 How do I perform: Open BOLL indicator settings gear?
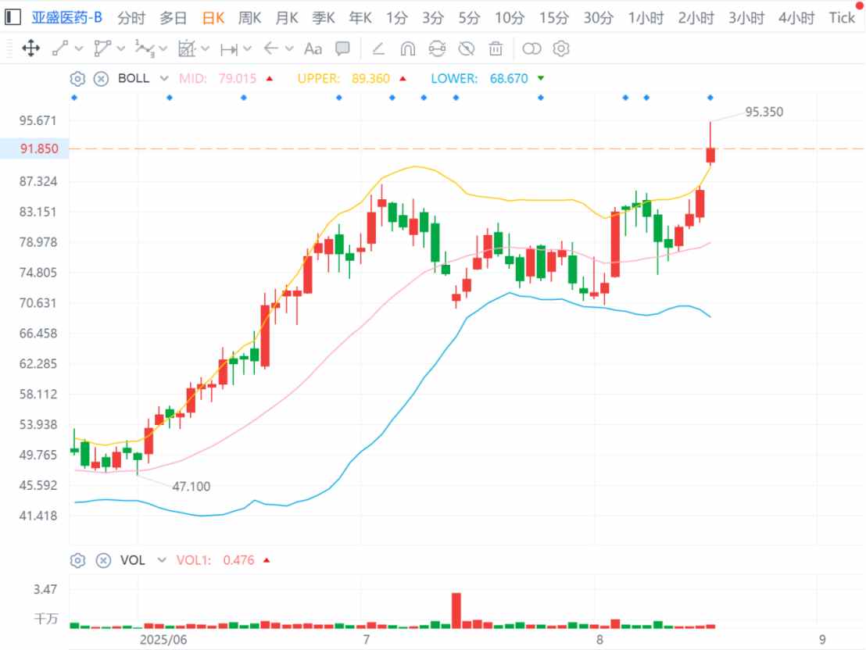tap(77, 78)
